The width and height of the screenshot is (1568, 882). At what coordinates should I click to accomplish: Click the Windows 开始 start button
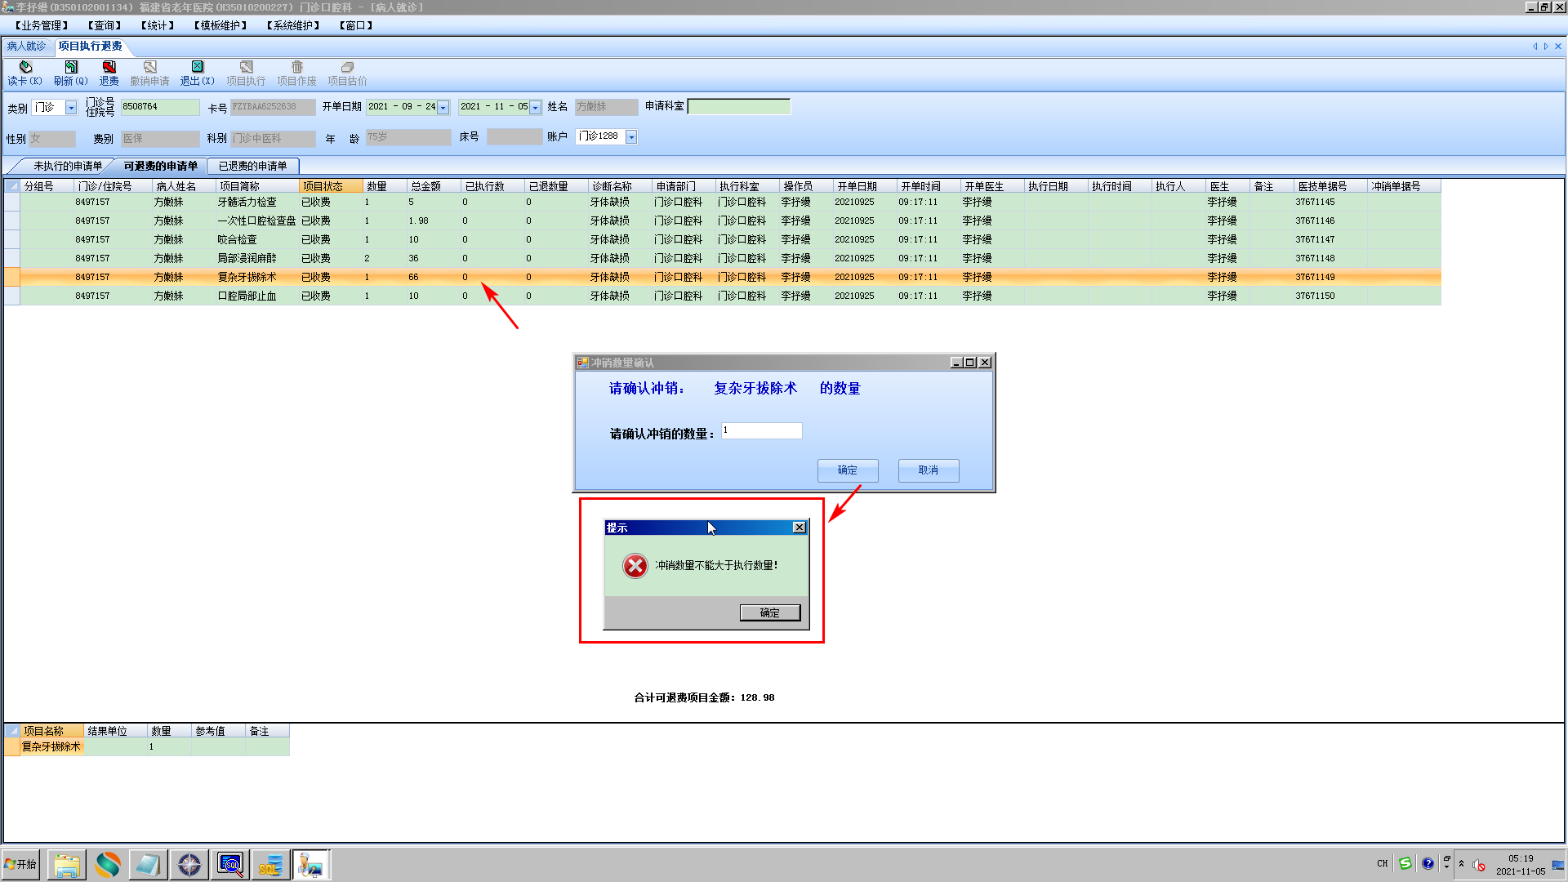coord(21,864)
